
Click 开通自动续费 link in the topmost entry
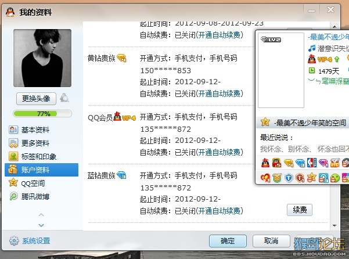pos(220,35)
